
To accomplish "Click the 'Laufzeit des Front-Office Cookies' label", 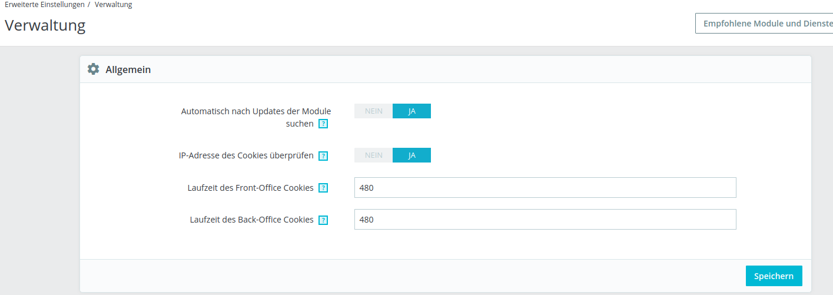I will [250, 188].
